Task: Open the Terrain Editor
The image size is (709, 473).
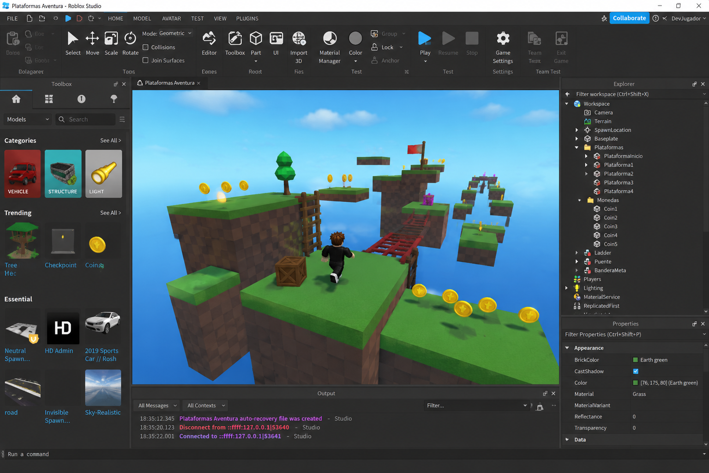Action: (x=209, y=43)
